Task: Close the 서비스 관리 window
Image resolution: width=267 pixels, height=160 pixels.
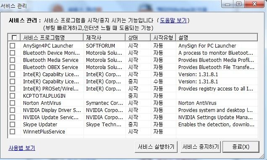Action: click(254, 4)
